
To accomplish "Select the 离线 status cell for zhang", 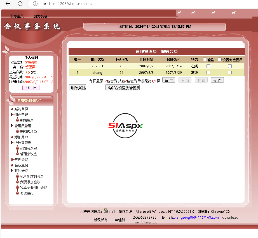I will (194, 73).
